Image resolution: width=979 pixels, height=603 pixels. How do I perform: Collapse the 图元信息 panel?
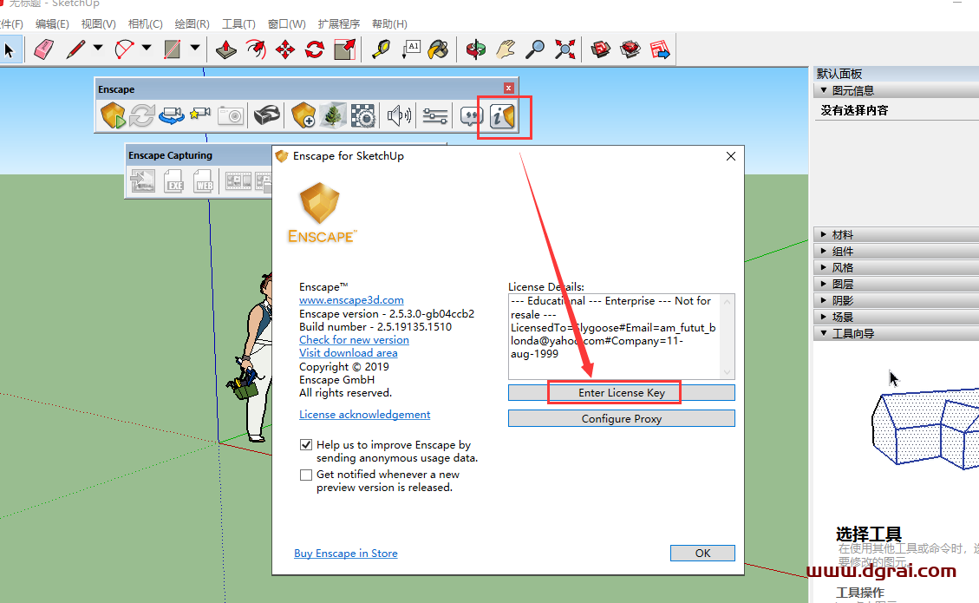coord(824,90)
